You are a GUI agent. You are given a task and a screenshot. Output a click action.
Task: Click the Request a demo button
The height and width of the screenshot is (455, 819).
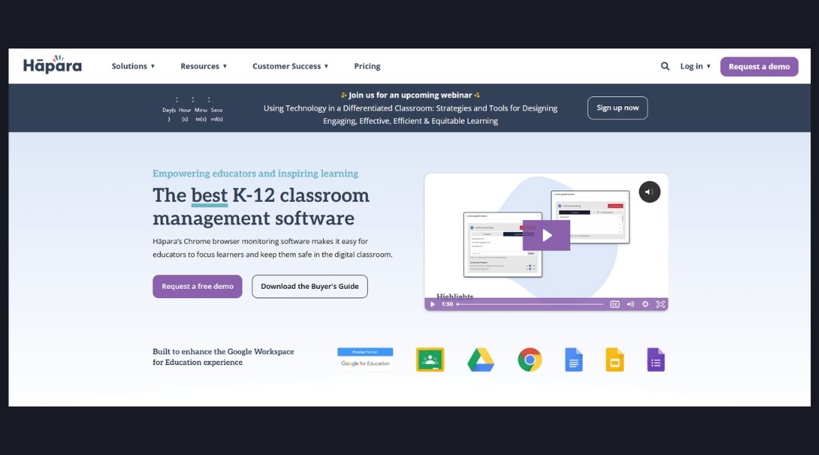pos(759,66)
